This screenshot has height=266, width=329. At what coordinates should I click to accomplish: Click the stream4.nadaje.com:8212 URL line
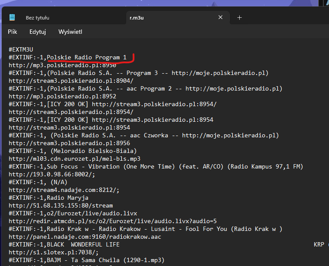64,190
